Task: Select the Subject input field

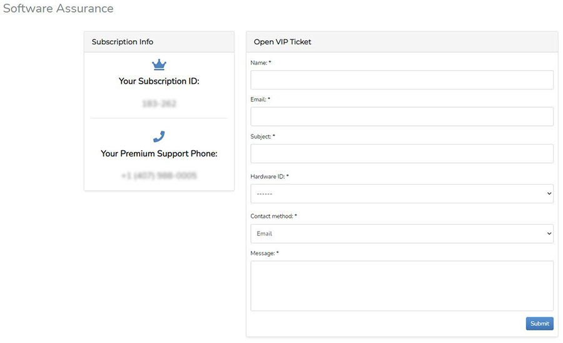Action: point(402,153)
